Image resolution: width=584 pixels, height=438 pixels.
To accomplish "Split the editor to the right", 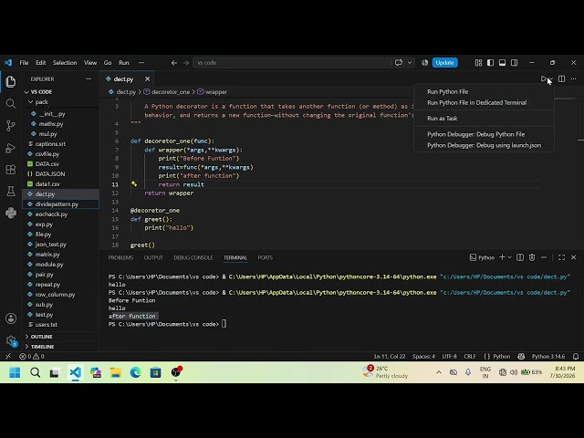I will [x=561, y=79].
